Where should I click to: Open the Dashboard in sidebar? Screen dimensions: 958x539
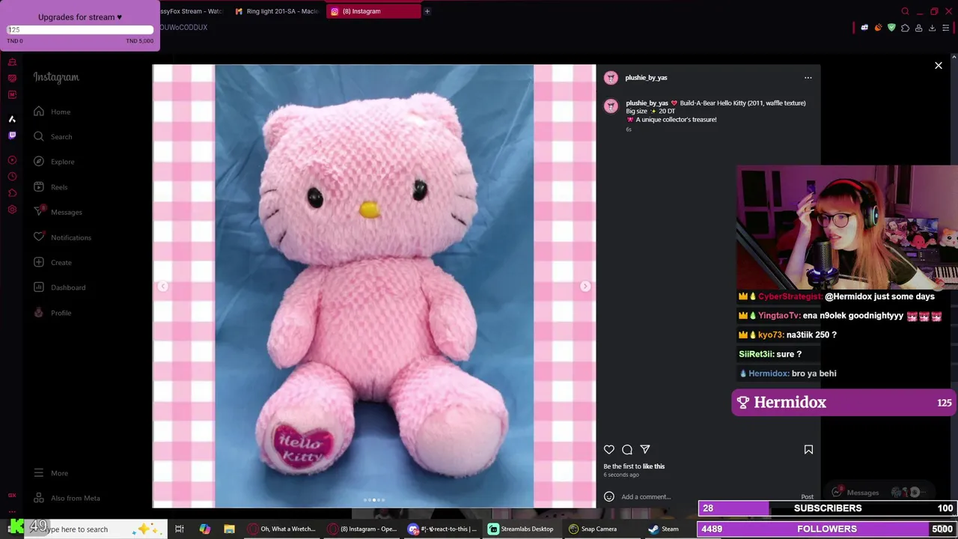[59, 287]
